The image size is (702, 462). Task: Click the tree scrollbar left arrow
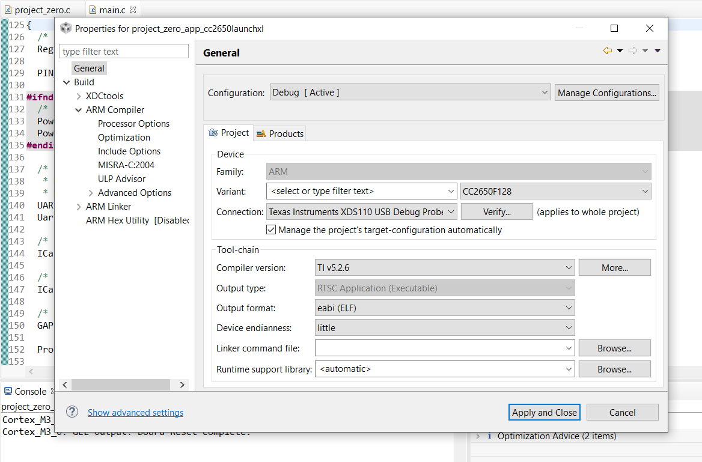pyautogui.click(x=65, y=384)
